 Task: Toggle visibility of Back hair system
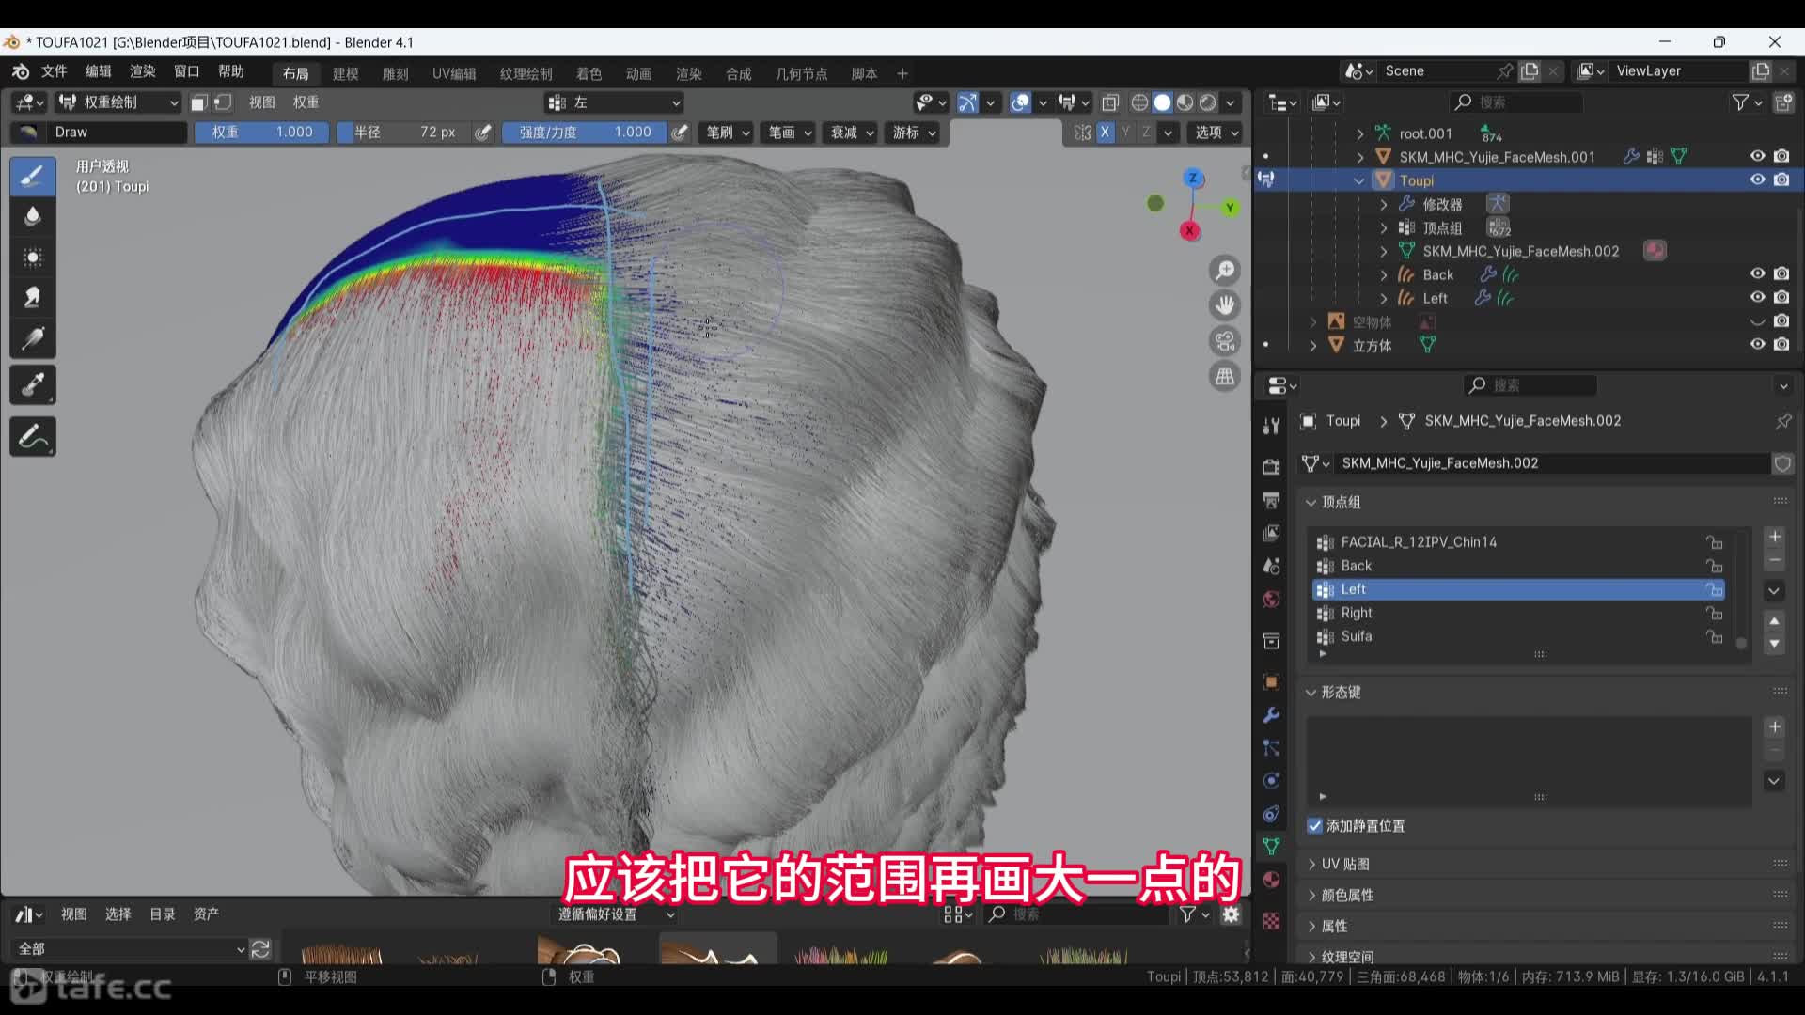pyautogui.click(x=1756, y=273)
